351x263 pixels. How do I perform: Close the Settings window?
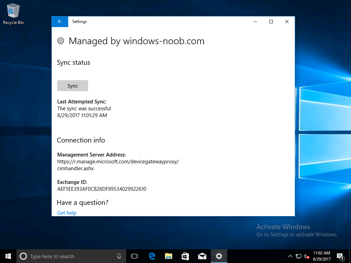[287, 22]
